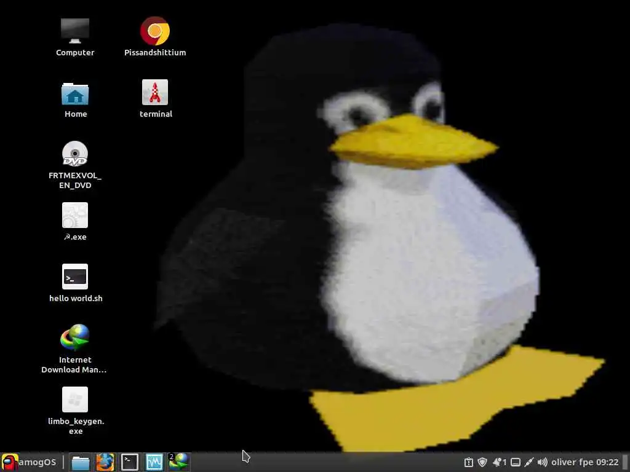Open the amogOS start menu
The image size is (630, 472).
pyautogui.click(x=29, y=462)
